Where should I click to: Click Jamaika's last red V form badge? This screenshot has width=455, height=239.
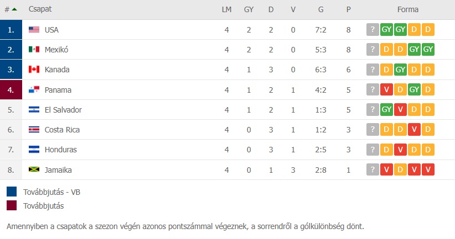(x=428, y=169)
